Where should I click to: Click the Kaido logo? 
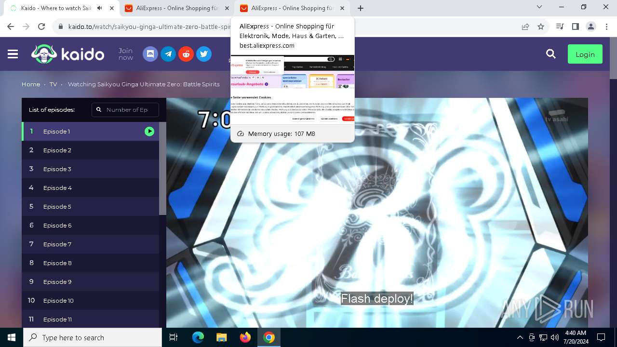coord(67,54)
